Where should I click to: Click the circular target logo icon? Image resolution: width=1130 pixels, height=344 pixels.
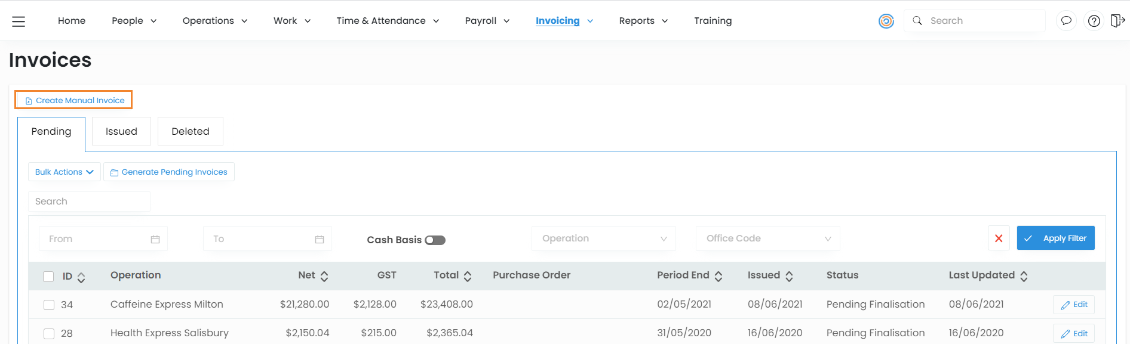coord(886,21)
